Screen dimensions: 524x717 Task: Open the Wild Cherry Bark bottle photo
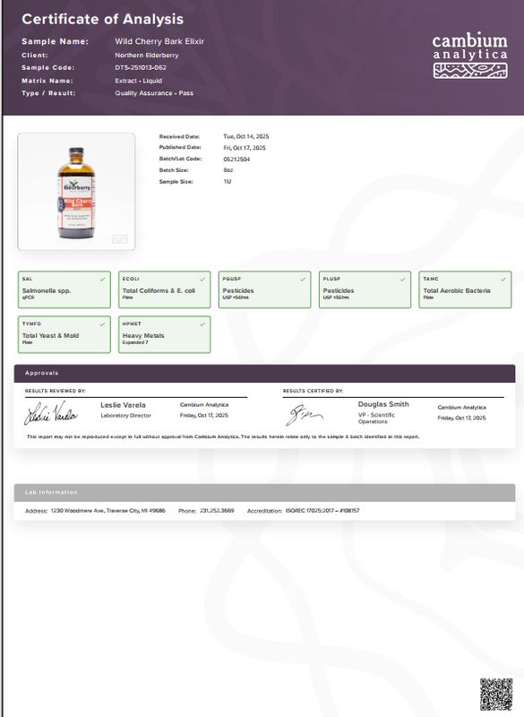point(76,192)
